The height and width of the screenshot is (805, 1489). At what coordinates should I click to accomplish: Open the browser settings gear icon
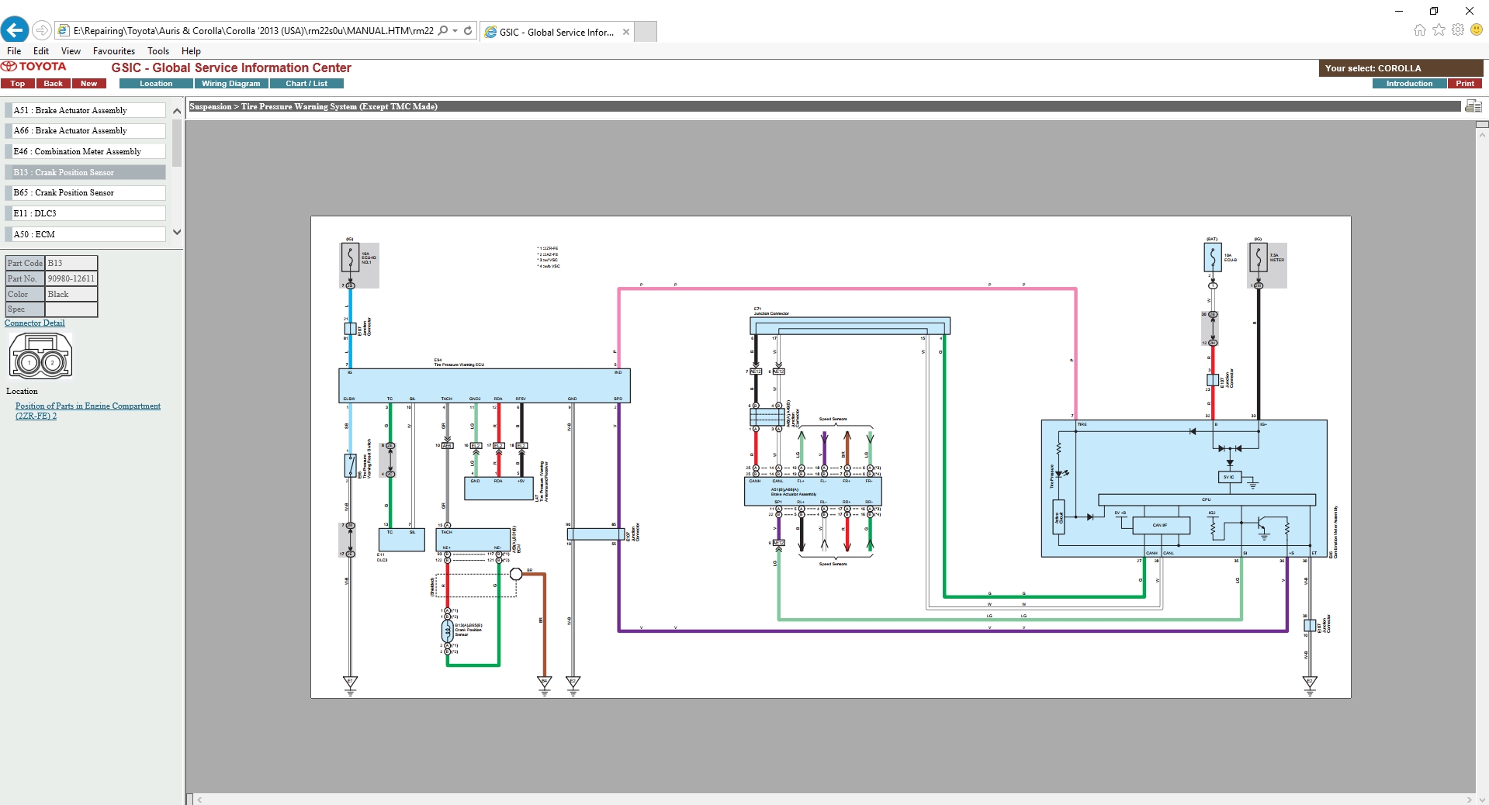click(1458, 30)
